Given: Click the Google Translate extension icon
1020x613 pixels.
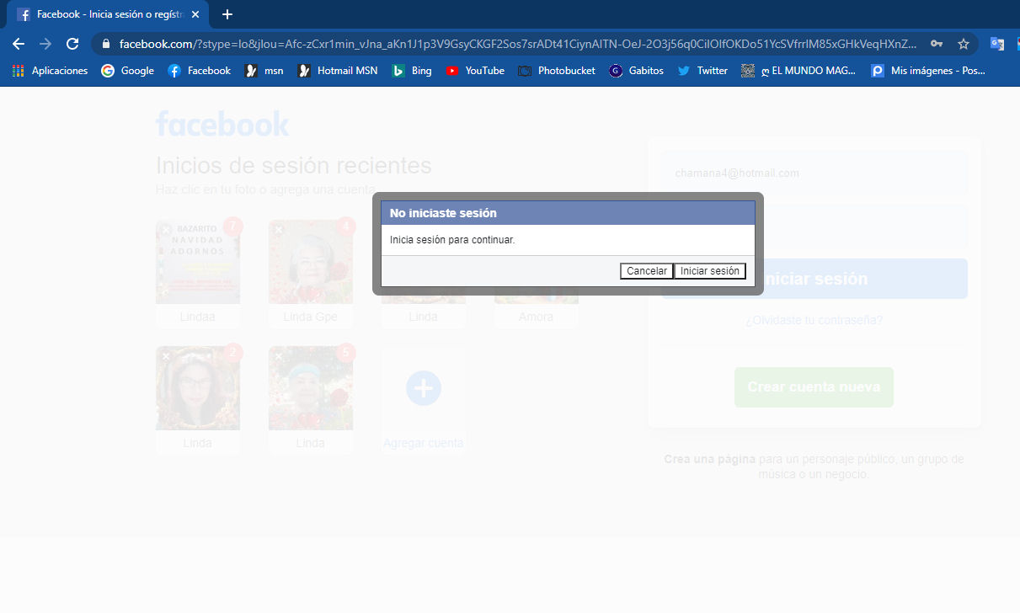Looking at the screenshot, I should tap(997, 44).
